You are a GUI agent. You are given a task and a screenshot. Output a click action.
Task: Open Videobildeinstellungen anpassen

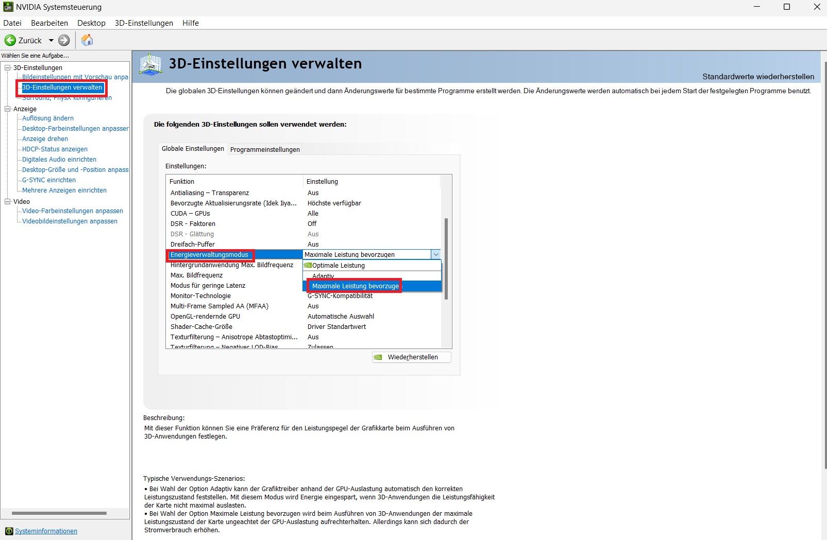point(70,221)
